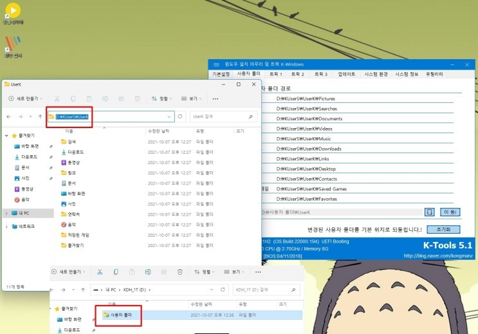Click Cut scissors icon in KDH_1T window

pyautogui.click(x=100, y=272)
